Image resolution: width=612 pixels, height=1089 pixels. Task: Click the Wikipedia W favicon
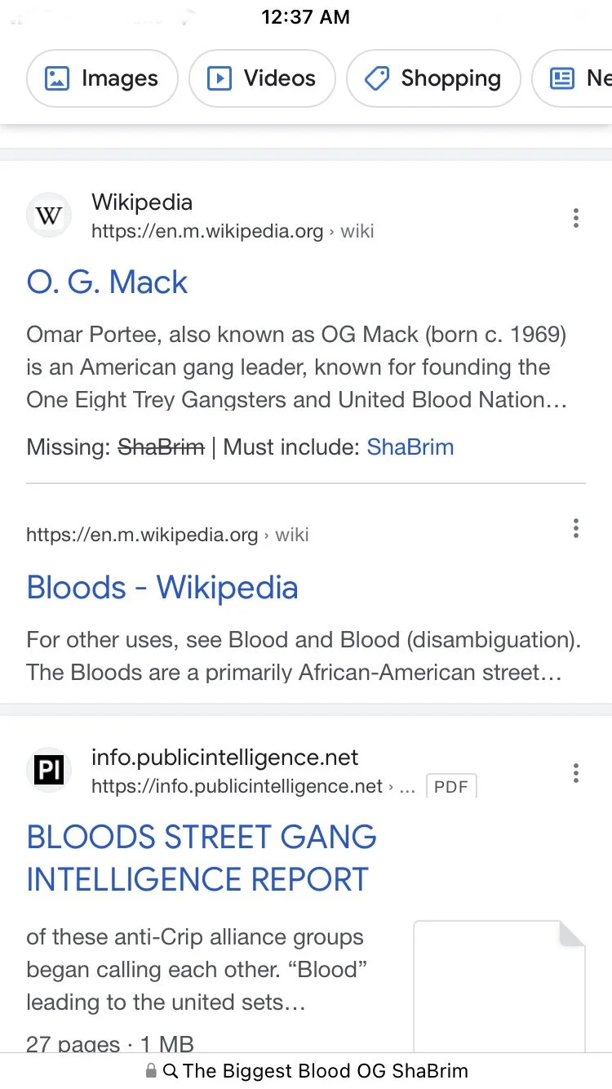(x=49, y=216)
